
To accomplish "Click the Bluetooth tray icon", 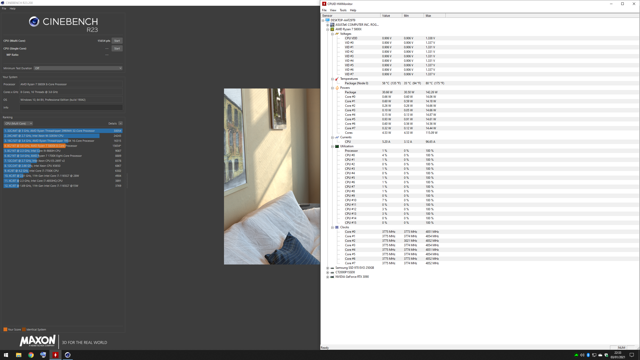I will pos(588,355).
